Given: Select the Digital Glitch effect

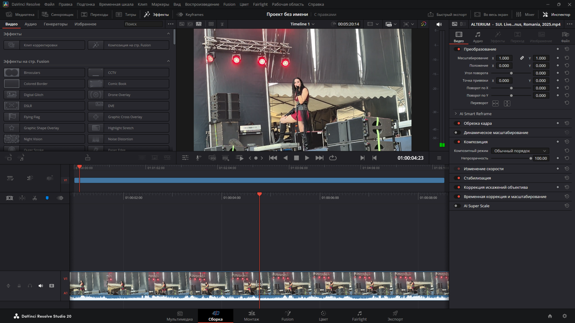Looking at the screenshot, I should (44, 95).
